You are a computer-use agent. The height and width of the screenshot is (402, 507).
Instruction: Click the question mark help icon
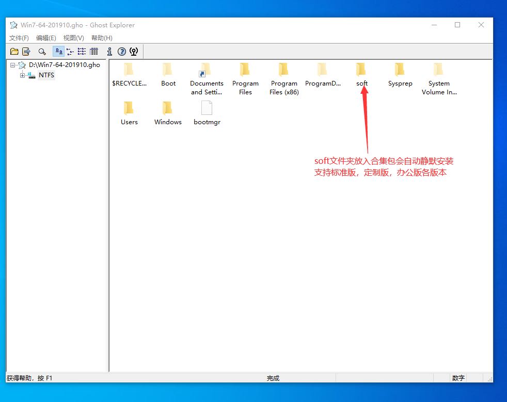(122, 52)
